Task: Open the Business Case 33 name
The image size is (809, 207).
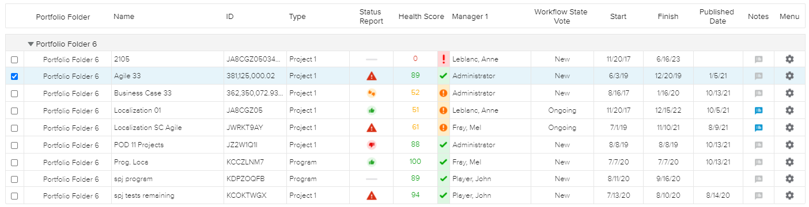Action: coord(143,93)
